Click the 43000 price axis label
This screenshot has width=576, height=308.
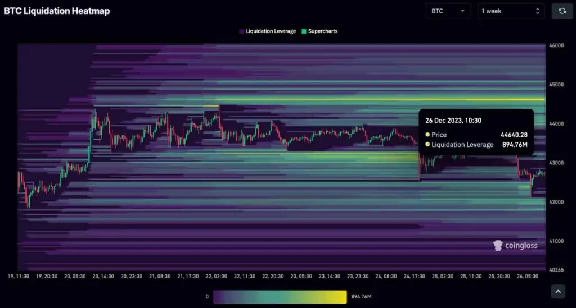(x=556, y=163)
